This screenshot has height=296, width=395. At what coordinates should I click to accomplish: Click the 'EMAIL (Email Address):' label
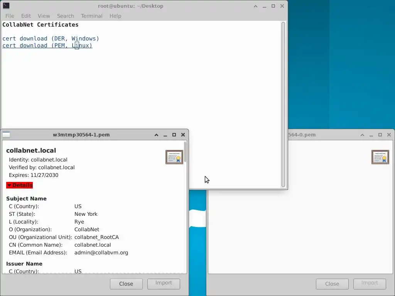point(38,253)
